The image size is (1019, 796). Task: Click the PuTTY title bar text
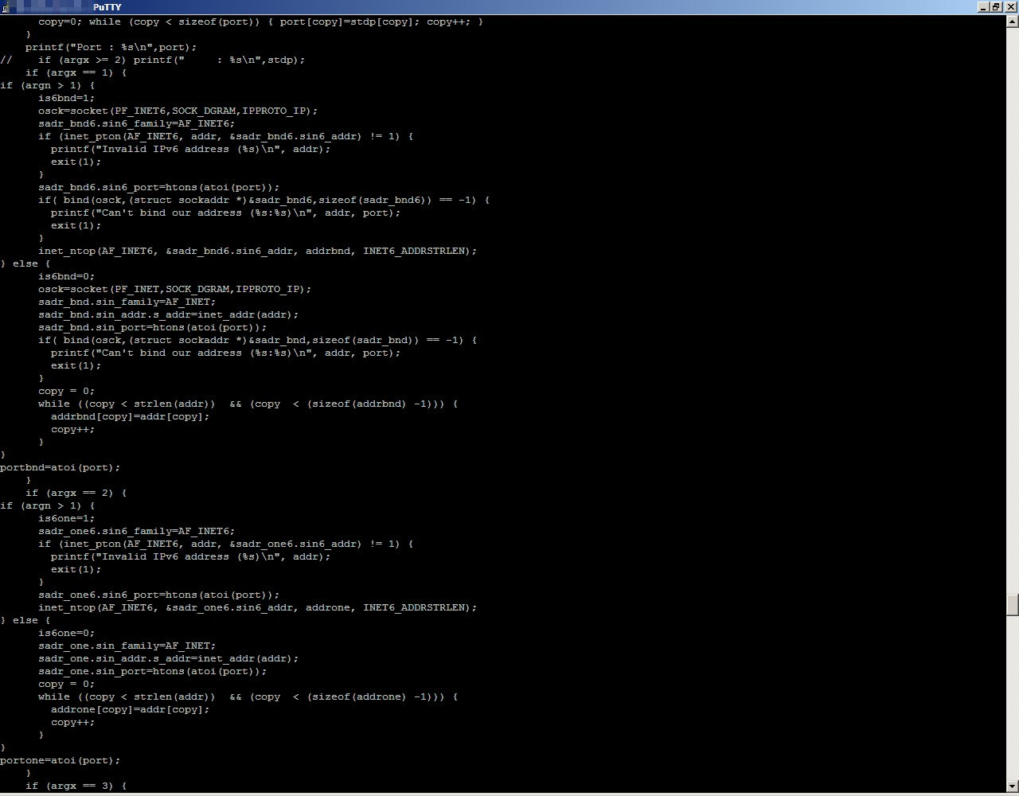[107, 7]
